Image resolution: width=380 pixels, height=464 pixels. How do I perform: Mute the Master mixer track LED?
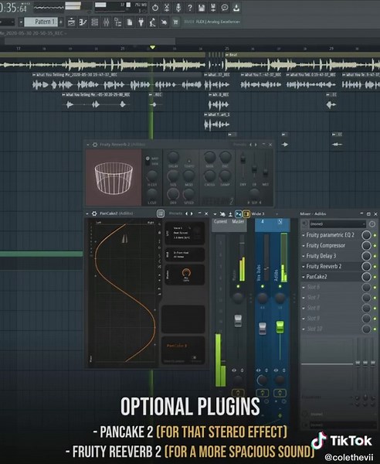pyautogui.click(x=238, y=286)
